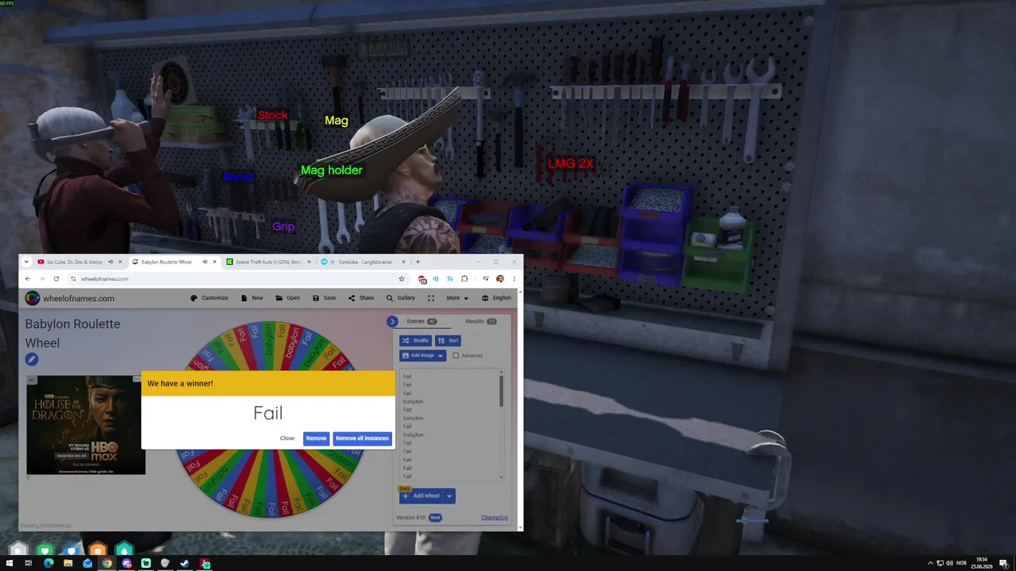Screen dimensions: 1016x571
Task: Show hidden system tray icons
Action: coord(930,563)
